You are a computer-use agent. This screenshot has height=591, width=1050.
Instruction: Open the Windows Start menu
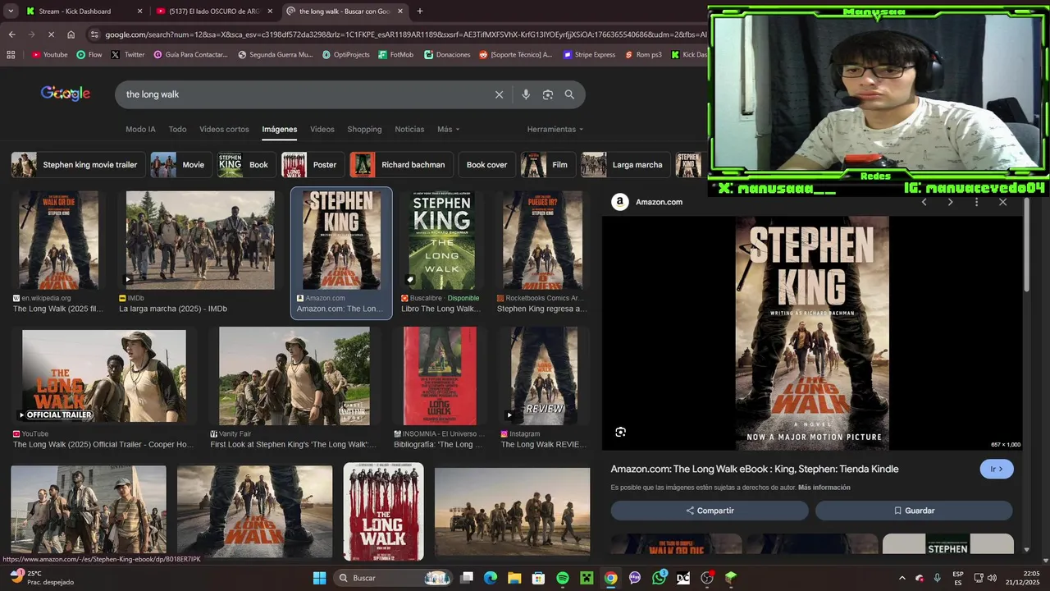[x=319, y=578]
